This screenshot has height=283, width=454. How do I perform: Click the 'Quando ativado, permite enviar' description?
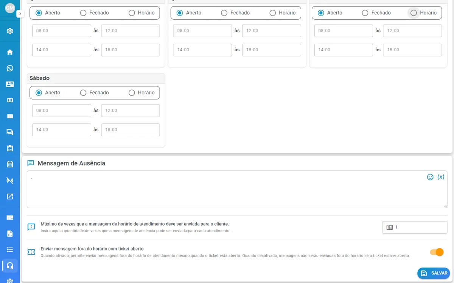click(225, 255)
